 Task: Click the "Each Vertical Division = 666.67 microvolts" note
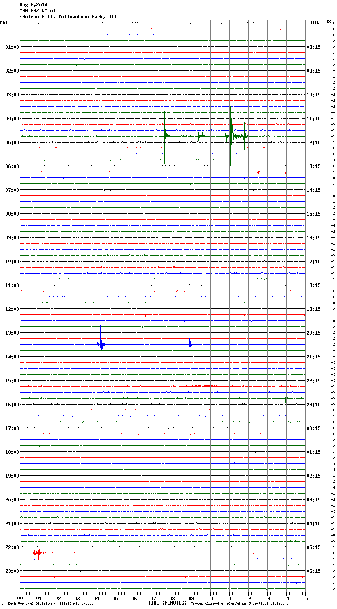[x=50, y=604]
